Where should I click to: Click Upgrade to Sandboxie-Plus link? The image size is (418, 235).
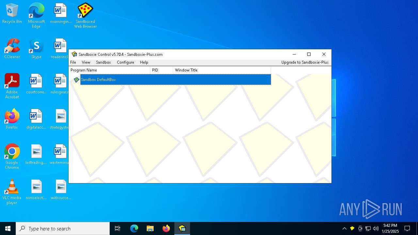click(x=305, y=62)
